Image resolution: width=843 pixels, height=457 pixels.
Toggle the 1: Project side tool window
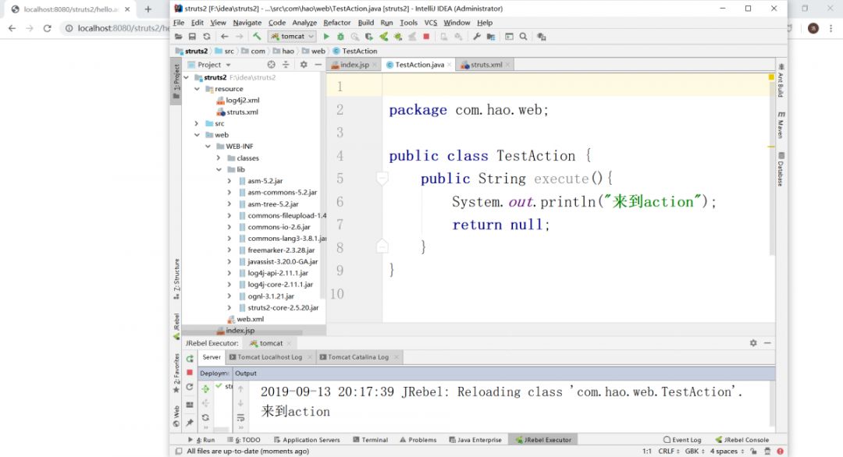click(176, 81)
